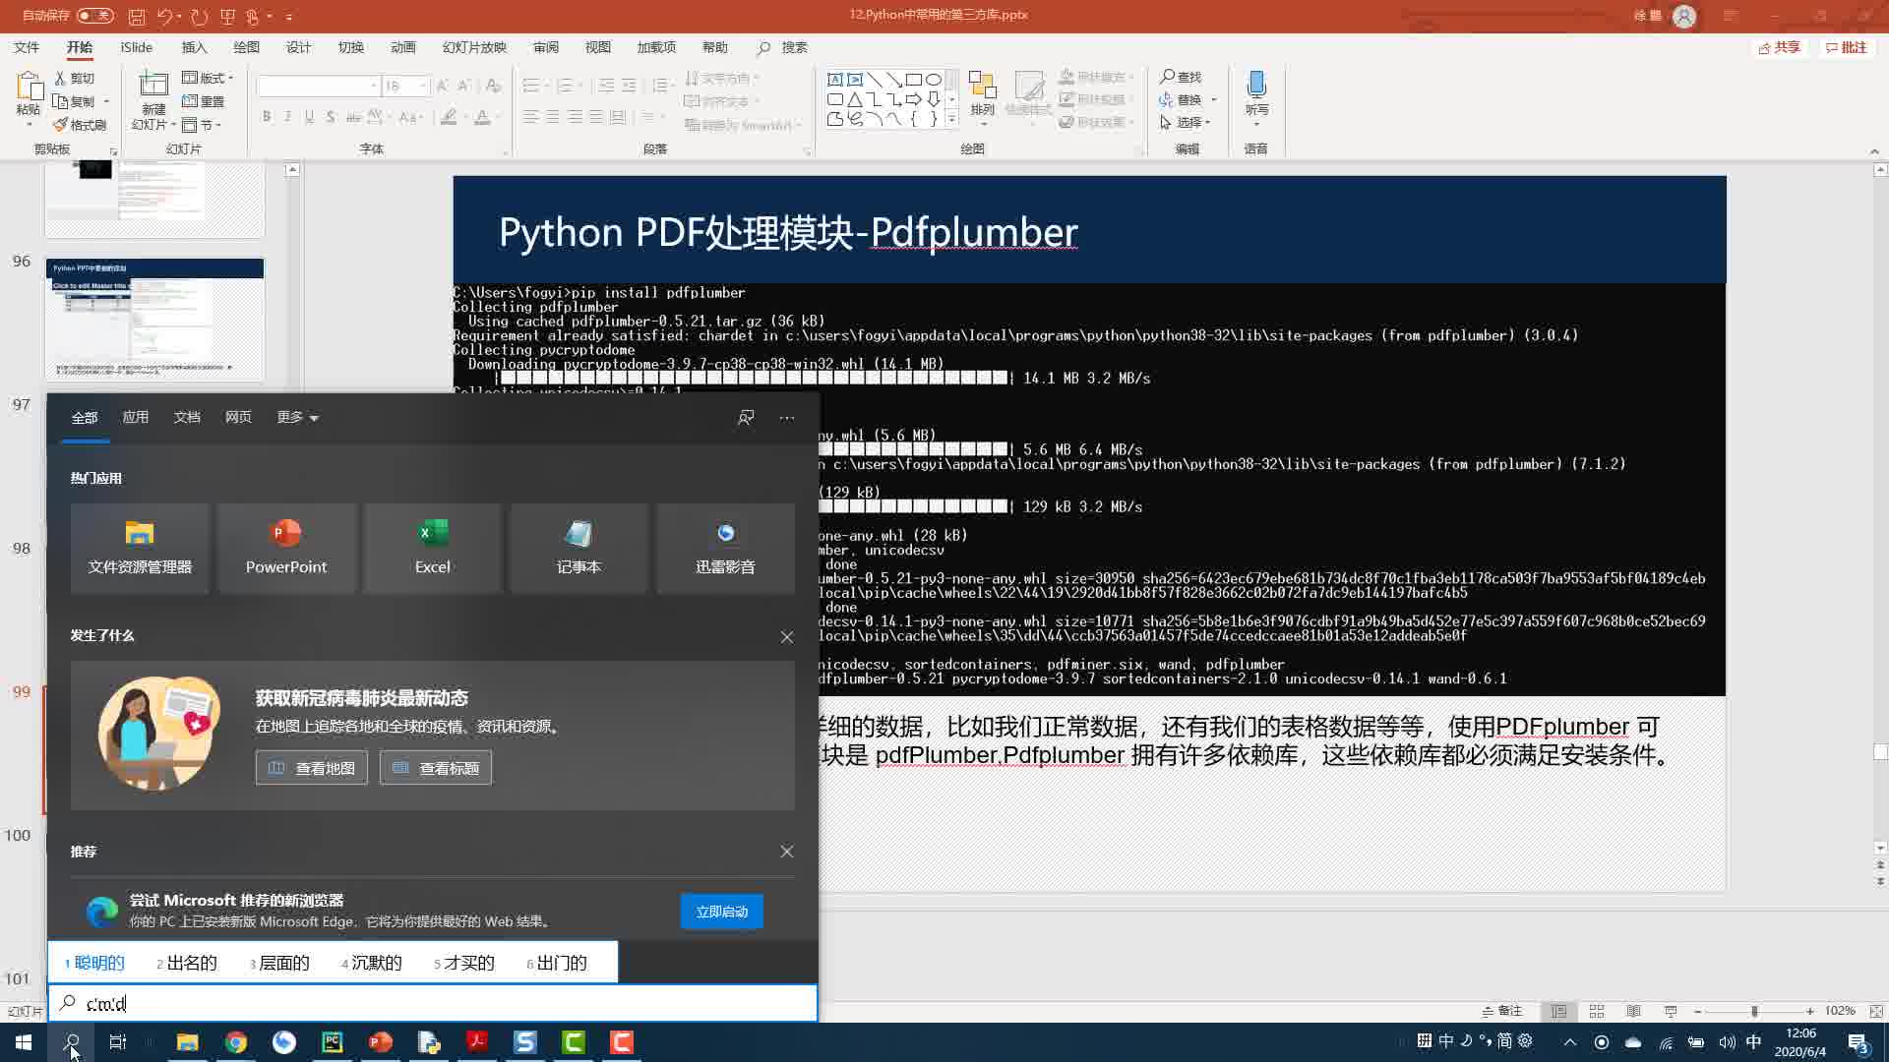
Task: Click the 查看标题 button
Action: click(436, 768)
